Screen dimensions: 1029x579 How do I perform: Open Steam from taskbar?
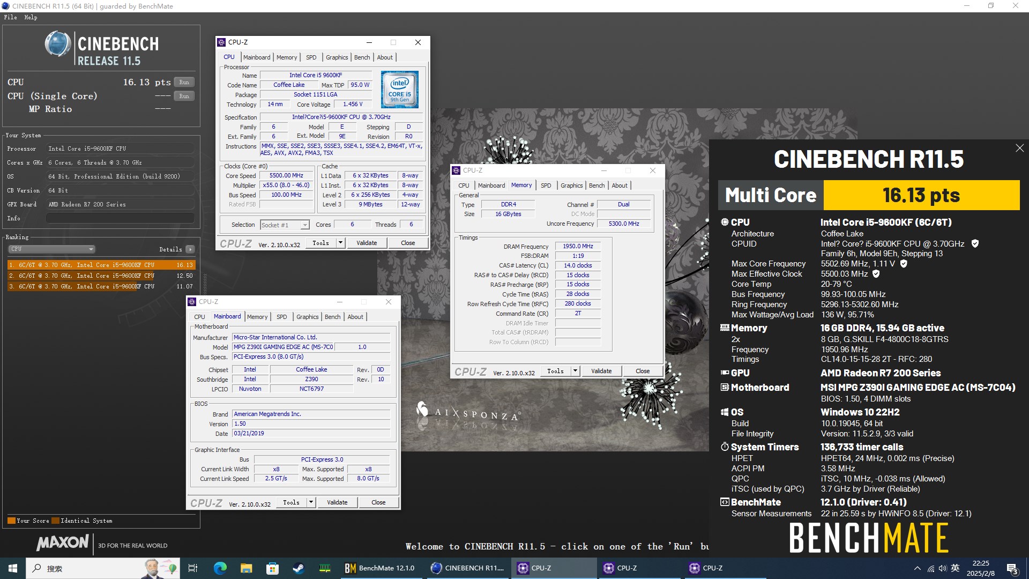click(299, 568)
